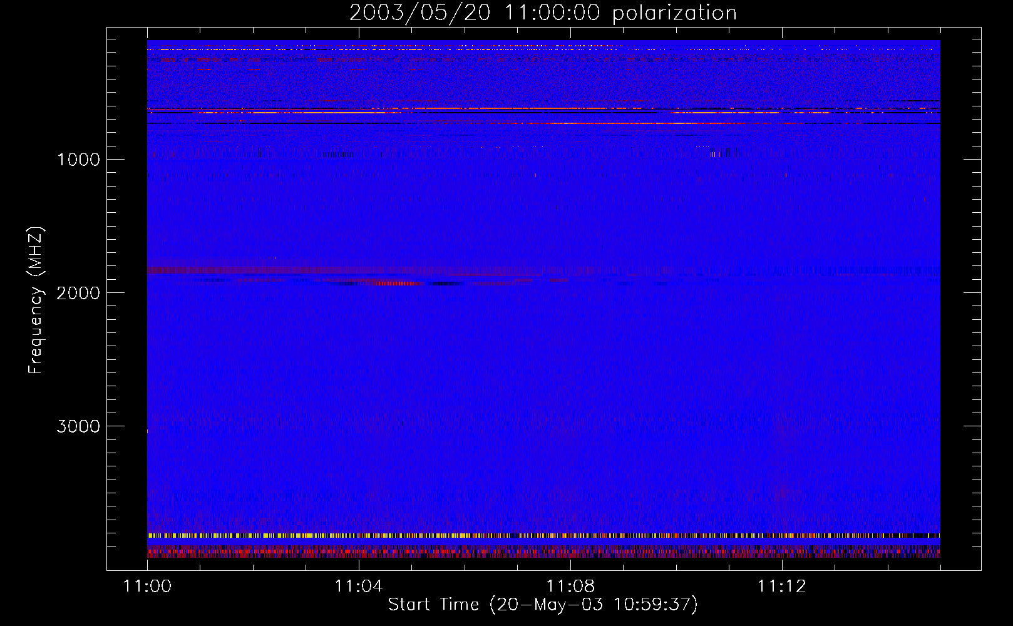The height and width of the screenshot is (626, 1013).
Task: Click the '11:00' time tick label
Action: 147,587
